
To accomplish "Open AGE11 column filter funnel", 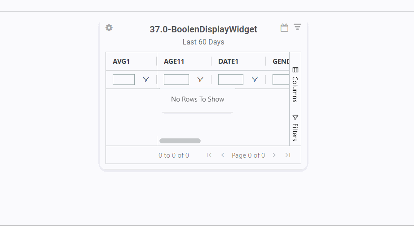I will coord(200,79).
